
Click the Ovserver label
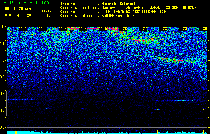(x=68, y=4)
